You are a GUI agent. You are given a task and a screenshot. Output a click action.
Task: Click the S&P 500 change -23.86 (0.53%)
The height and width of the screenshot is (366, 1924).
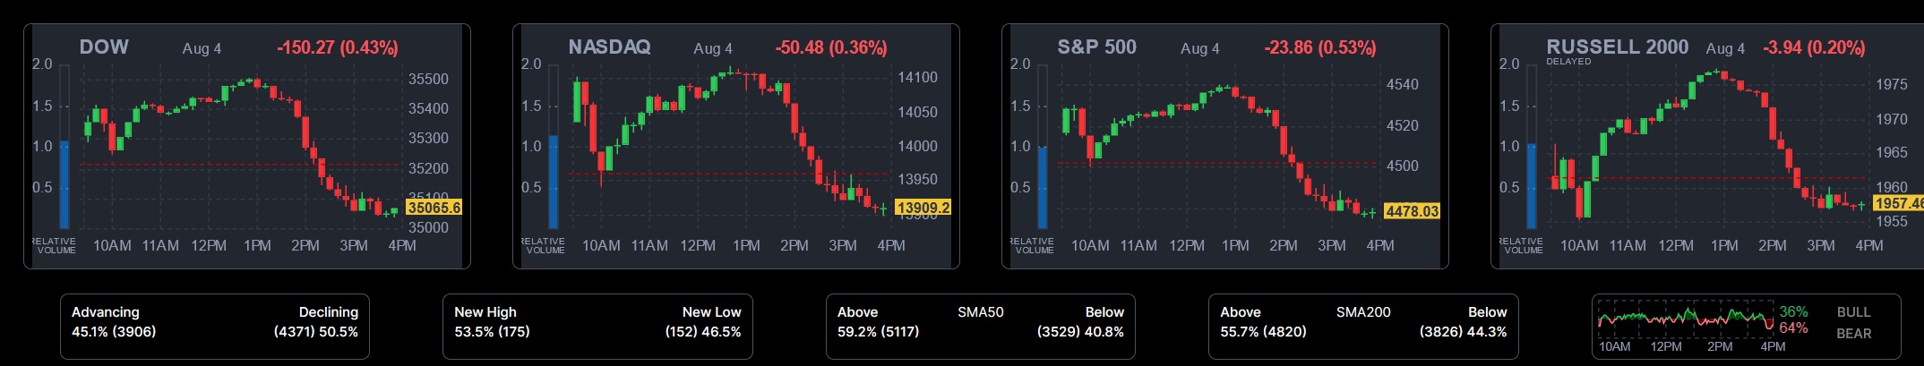coord(1319,48)
